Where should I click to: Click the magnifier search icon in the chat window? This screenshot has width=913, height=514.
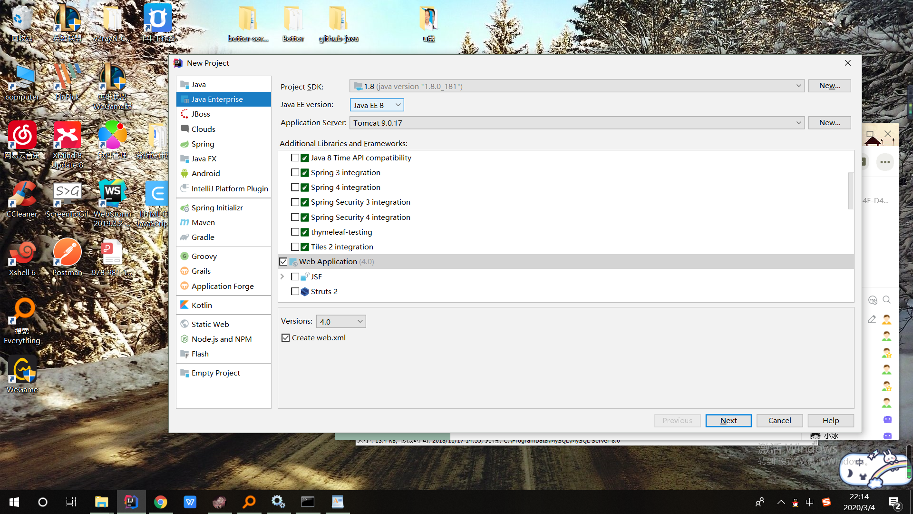(x=887, y=300)
